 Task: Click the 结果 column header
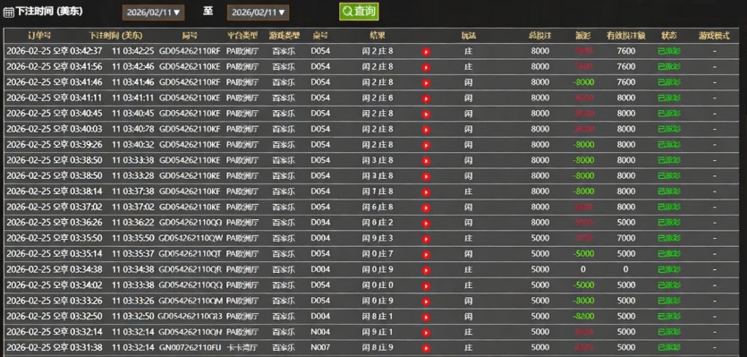pos(378,36)
